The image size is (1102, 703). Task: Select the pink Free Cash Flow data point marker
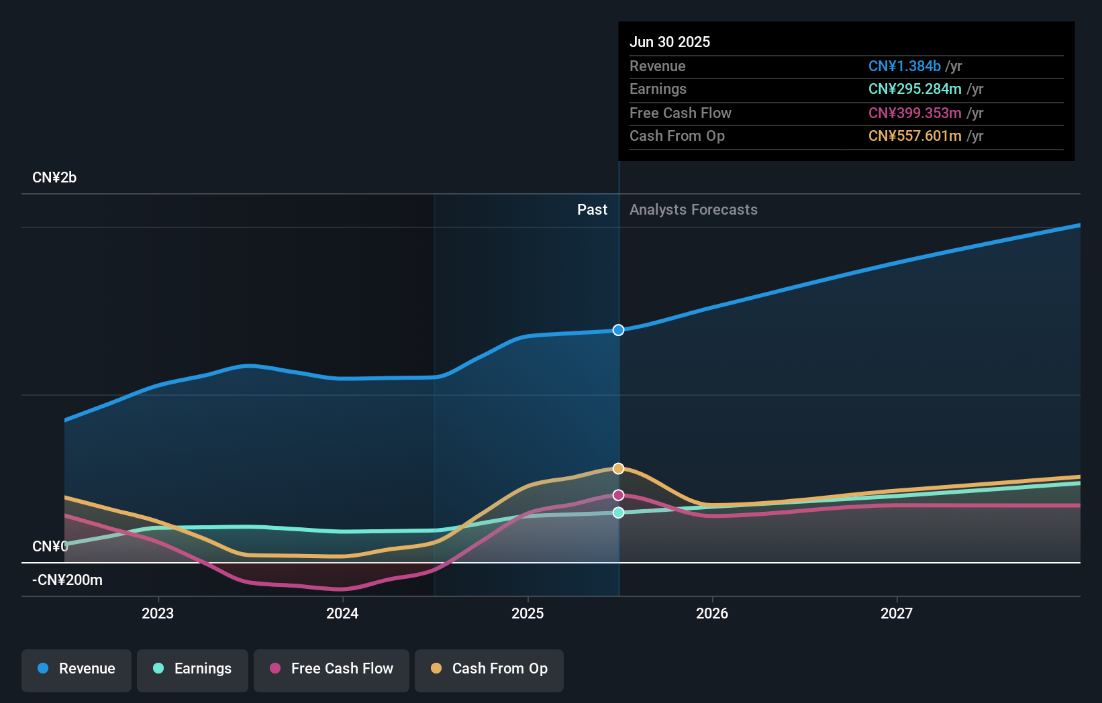[618, 494]
